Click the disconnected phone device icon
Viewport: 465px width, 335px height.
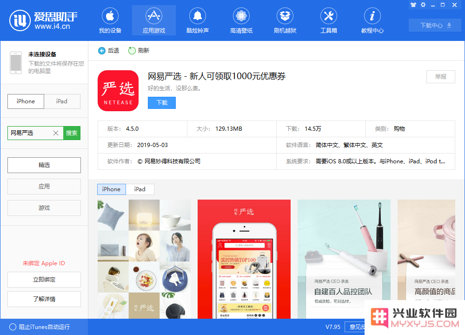click(x=16, y=63)
